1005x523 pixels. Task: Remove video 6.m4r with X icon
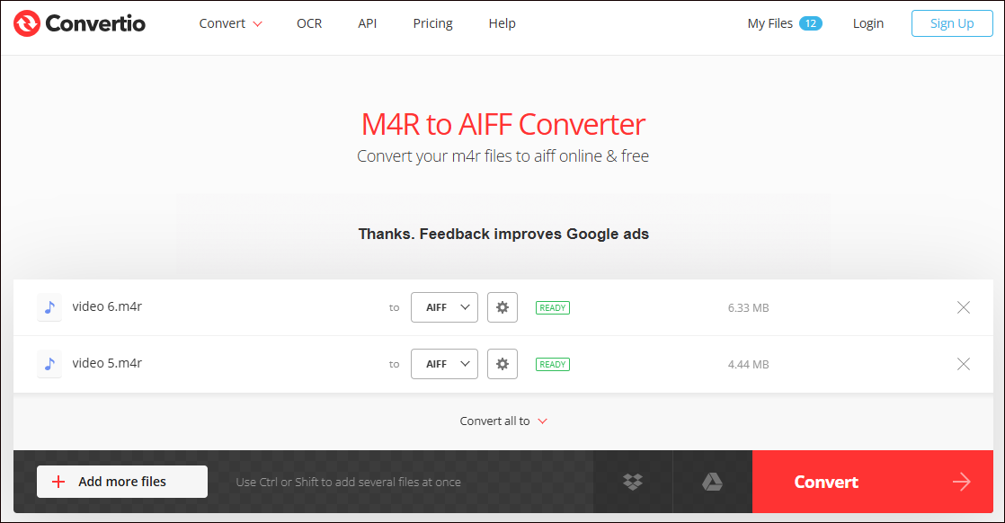coord(964,307)
